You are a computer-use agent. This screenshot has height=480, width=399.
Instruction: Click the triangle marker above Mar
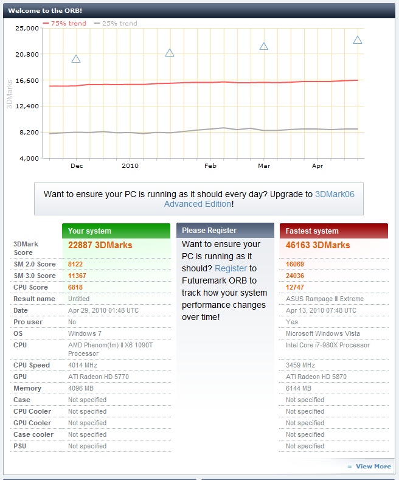point(264,46)
